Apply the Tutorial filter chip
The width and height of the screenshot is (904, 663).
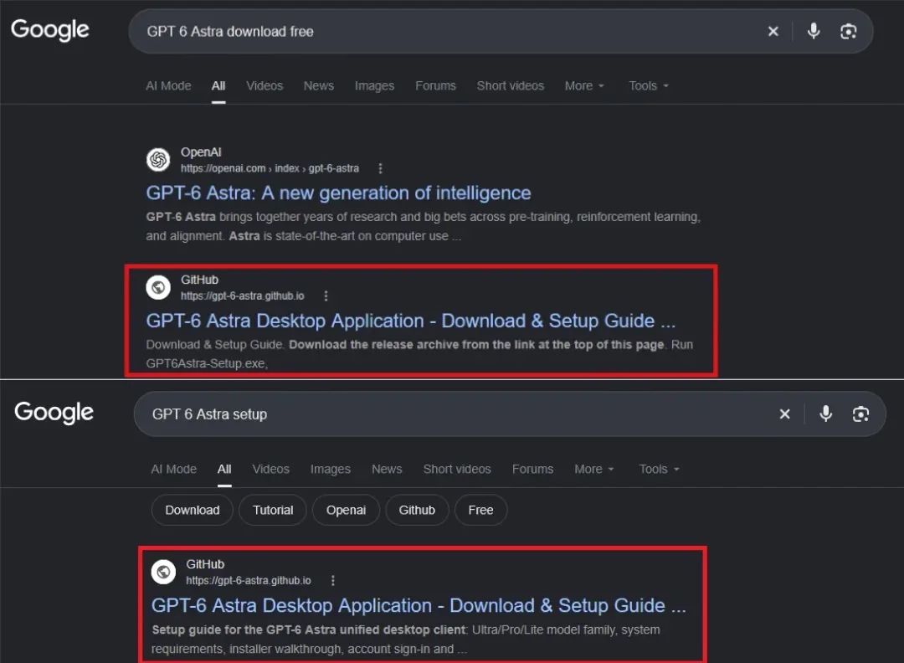[273, 510]
